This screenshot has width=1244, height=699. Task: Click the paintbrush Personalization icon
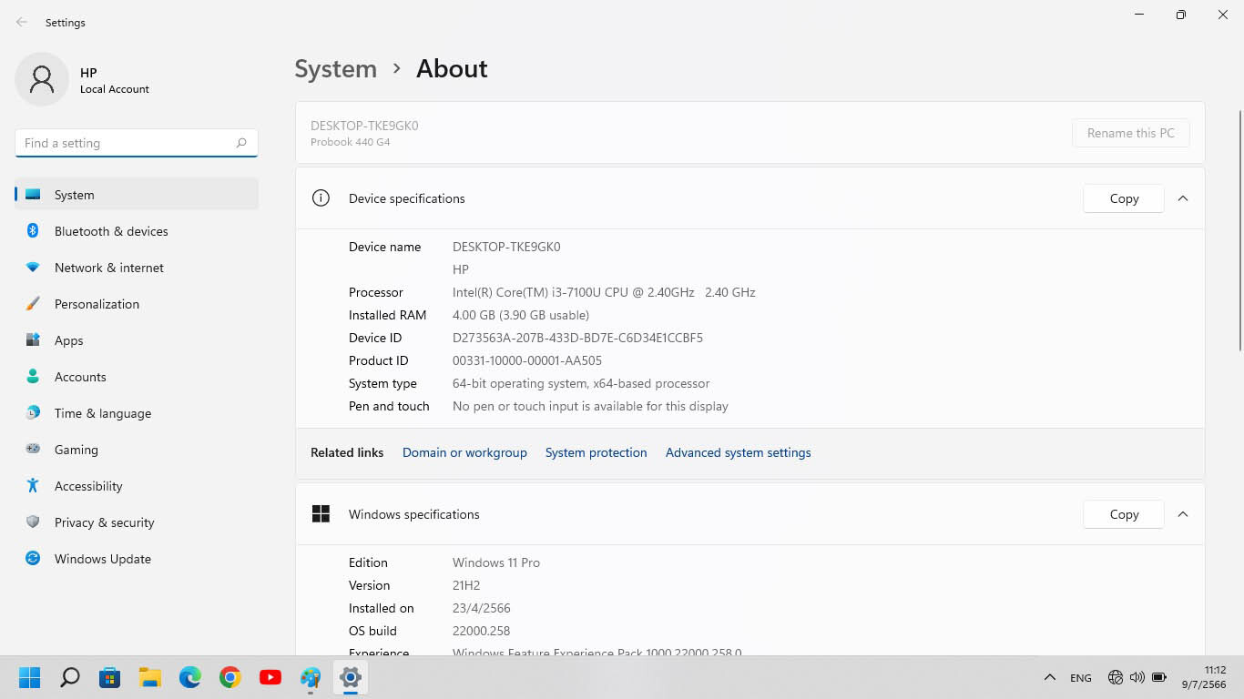[33, 304]
